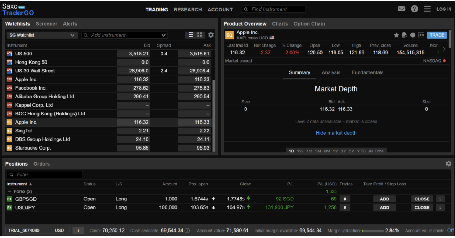Open the RESEARCH menu

[x=188, y=10]
